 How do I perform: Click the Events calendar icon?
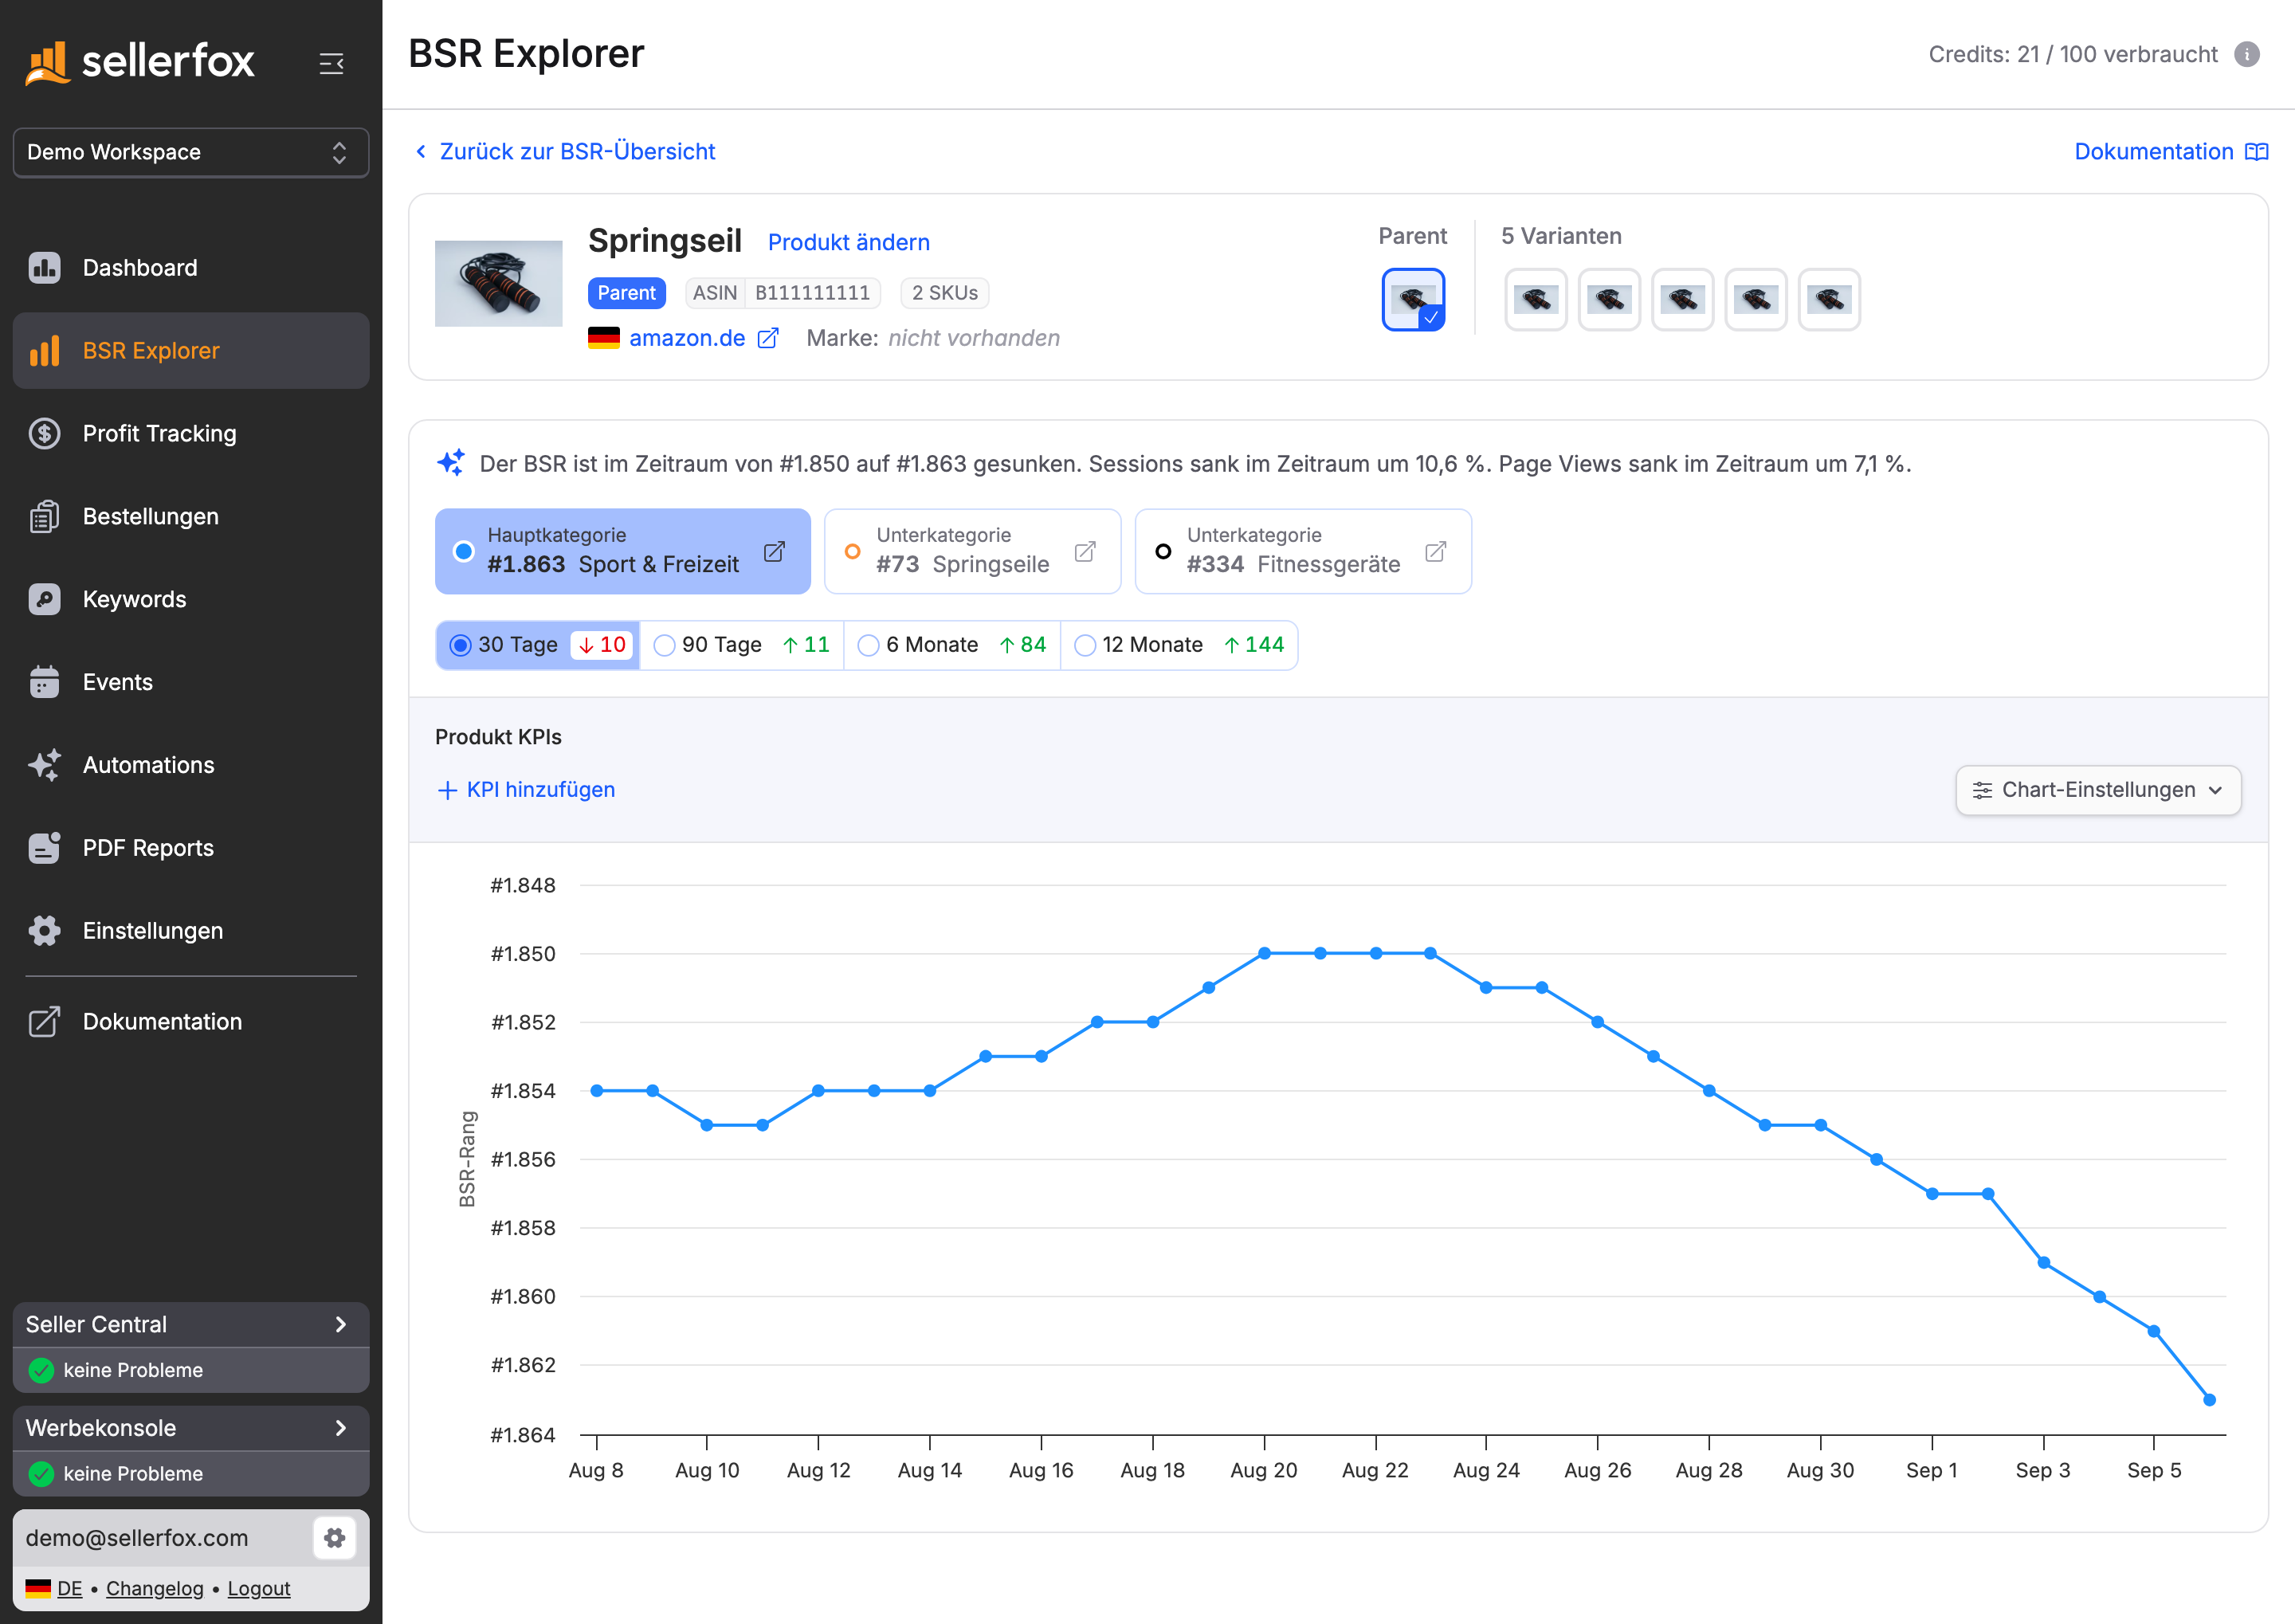click(x=45, y=682)
